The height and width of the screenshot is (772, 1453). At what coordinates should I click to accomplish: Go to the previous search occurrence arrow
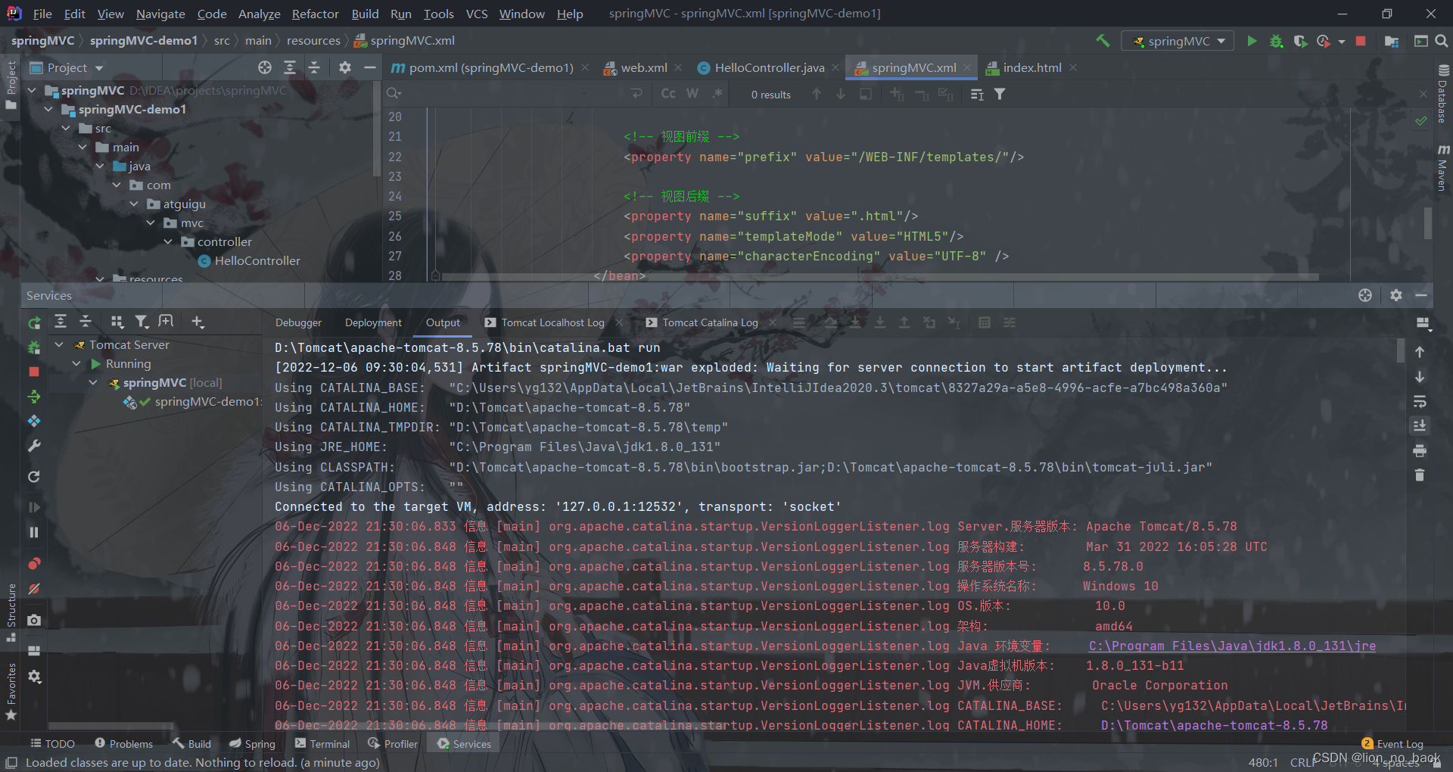coord(817,94)
